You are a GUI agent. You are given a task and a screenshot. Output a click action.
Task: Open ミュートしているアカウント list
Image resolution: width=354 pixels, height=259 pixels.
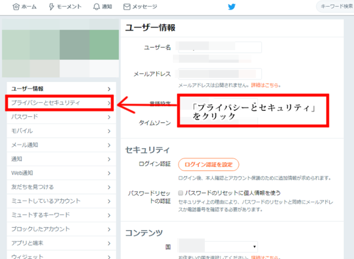pos(61,201)
